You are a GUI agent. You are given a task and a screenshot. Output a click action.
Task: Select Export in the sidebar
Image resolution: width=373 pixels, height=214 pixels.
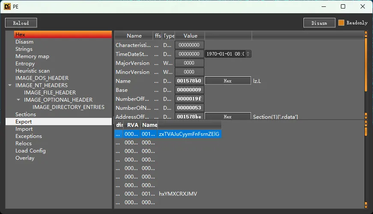point(59,121)
